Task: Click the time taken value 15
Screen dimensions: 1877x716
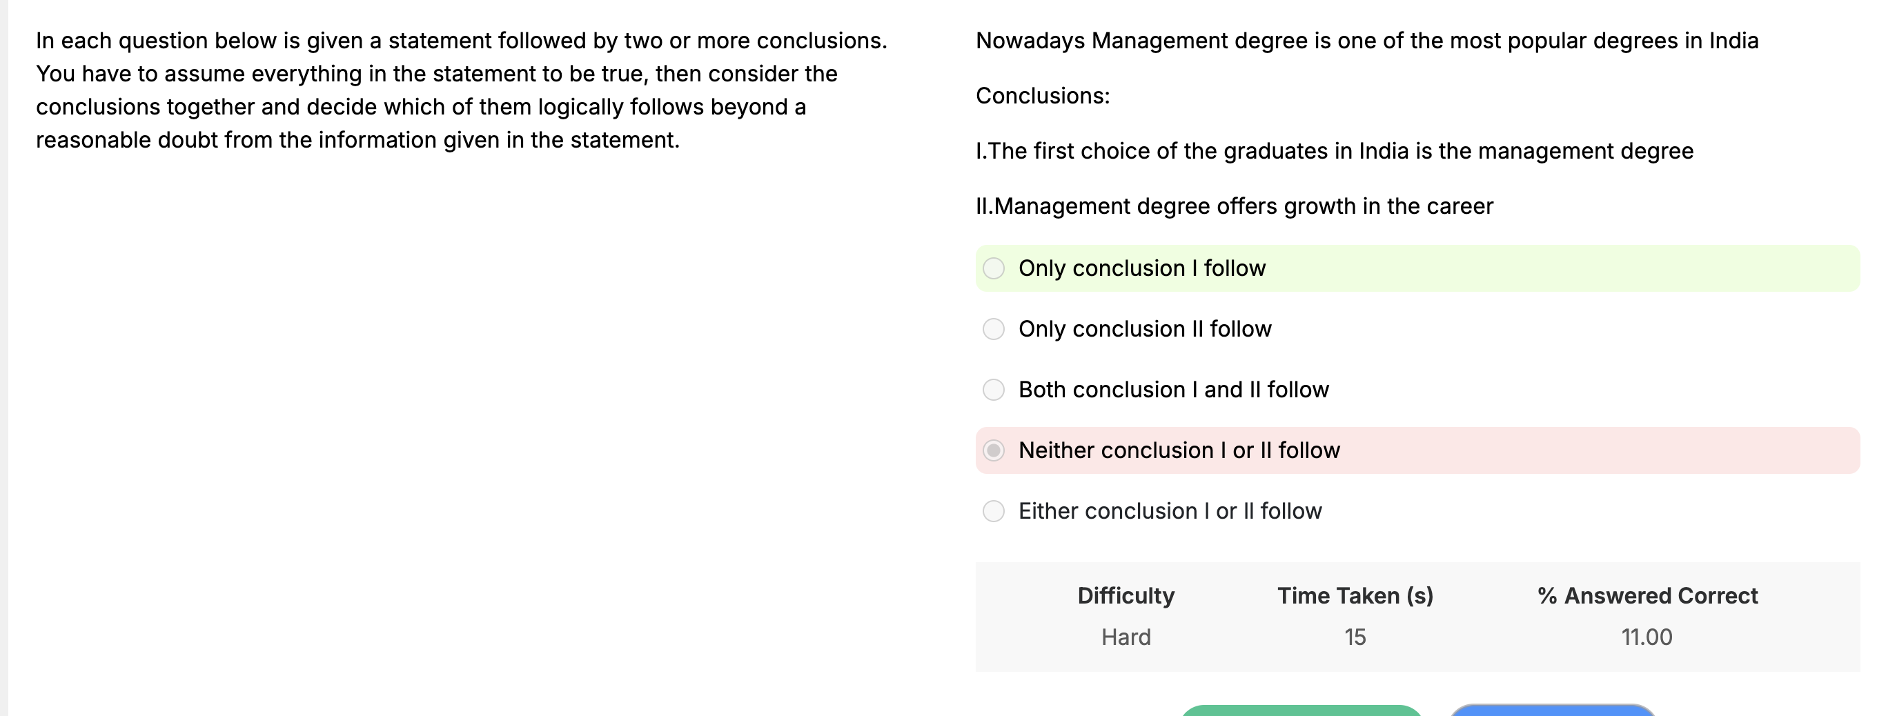Action: click(1355, 637)
